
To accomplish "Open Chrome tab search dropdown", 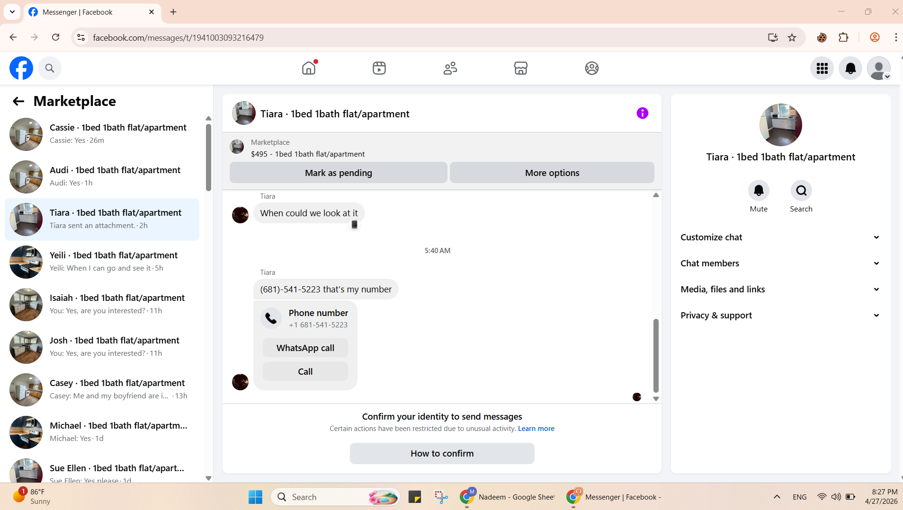I will (x=12, y=12).
